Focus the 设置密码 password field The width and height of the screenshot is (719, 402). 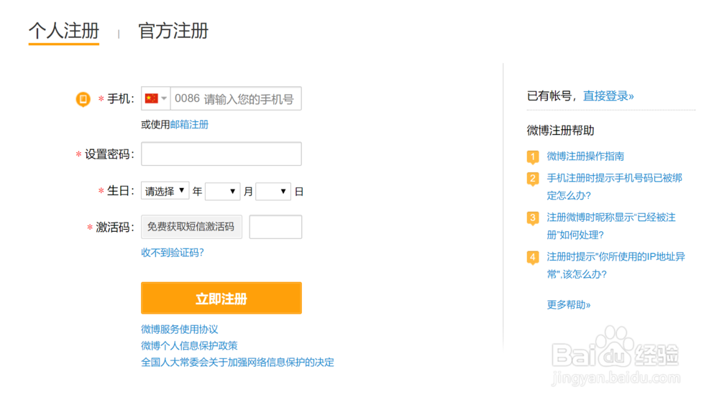221,154
